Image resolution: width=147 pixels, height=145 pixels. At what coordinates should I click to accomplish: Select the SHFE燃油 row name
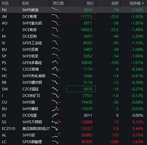[30, 10]
